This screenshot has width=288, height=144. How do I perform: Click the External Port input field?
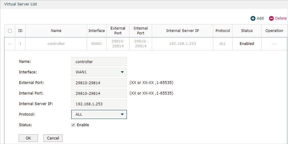(x=99, y=83)
